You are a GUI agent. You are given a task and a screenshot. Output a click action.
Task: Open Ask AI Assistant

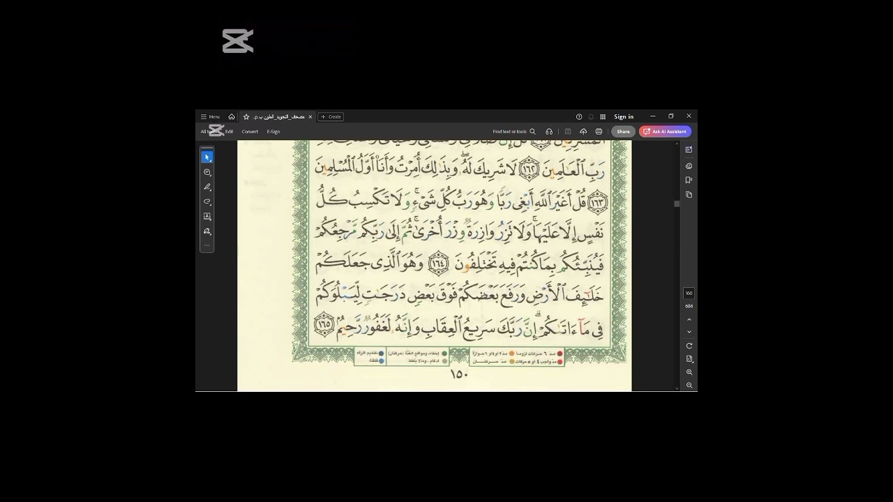click(x=665, y=131)
